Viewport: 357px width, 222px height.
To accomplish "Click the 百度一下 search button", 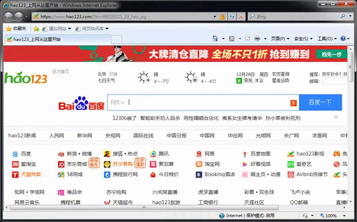I will 320,102.
